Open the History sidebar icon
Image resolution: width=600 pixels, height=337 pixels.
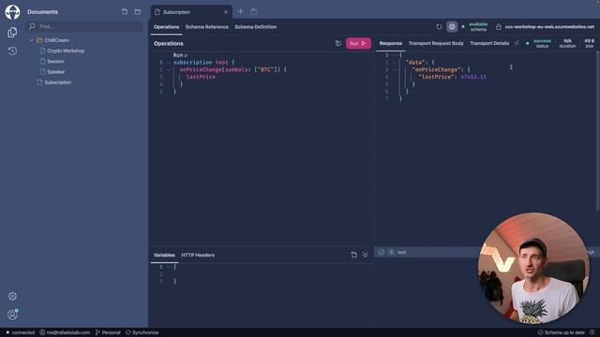pos(12,51)
